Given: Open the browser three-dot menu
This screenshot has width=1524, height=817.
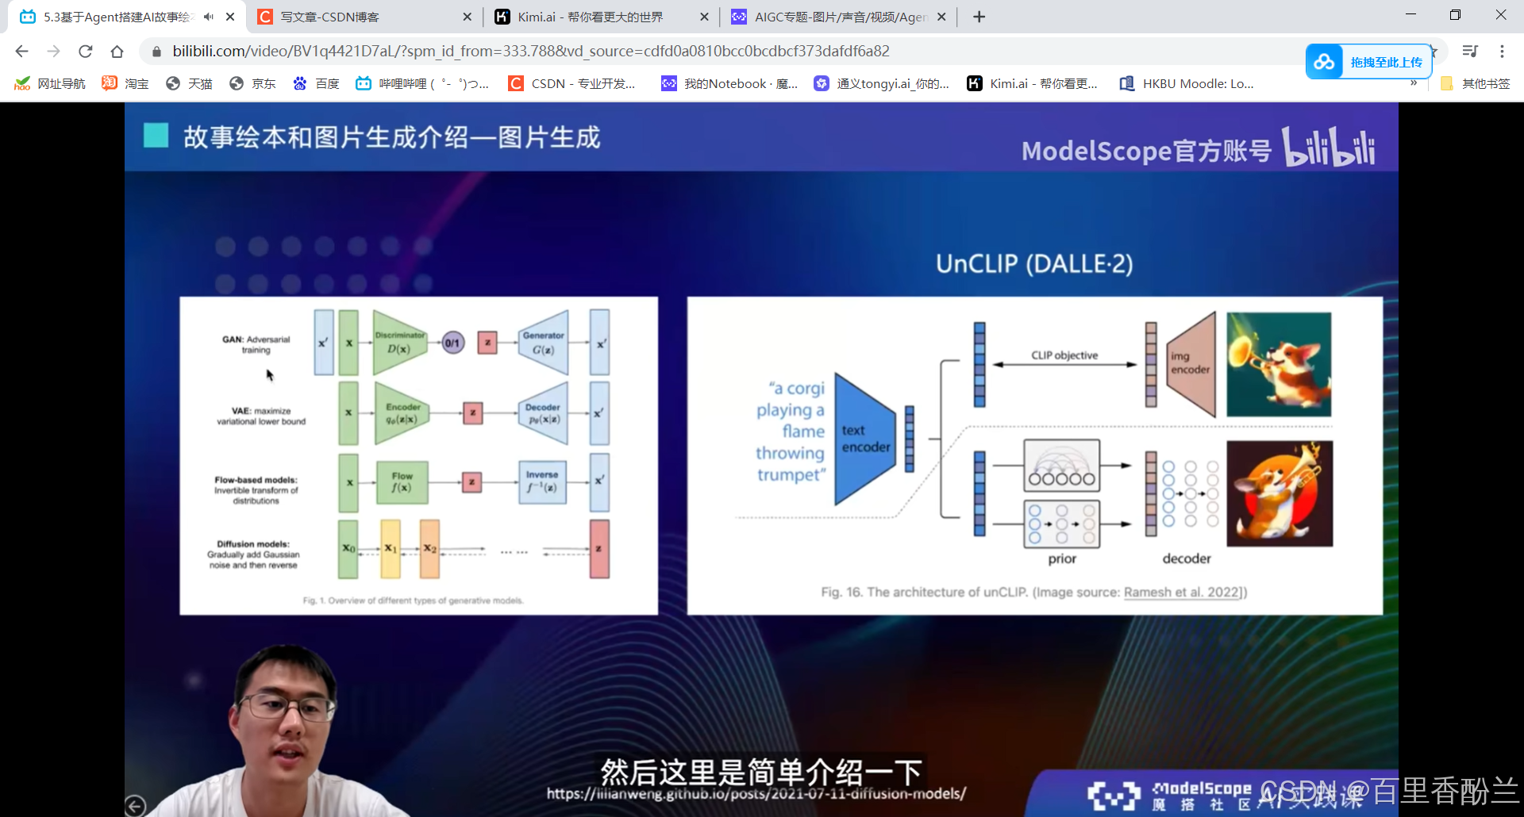Looking at the screenshot, I should point(1502,52).
